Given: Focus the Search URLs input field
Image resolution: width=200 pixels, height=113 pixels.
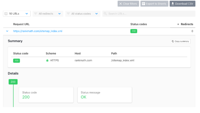Looking at the screenshot, I should coord(149,14).
